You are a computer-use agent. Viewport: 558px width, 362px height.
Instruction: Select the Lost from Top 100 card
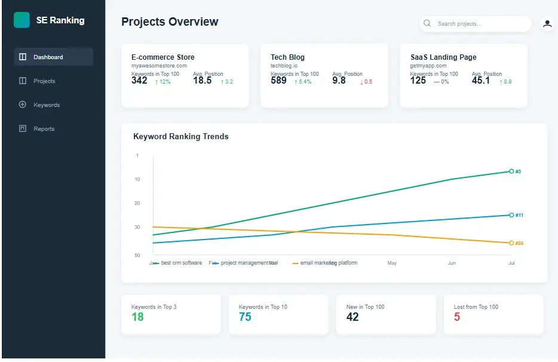[493, 314]
